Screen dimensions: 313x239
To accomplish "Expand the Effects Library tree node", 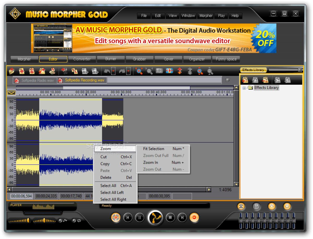I will (244, 88).
